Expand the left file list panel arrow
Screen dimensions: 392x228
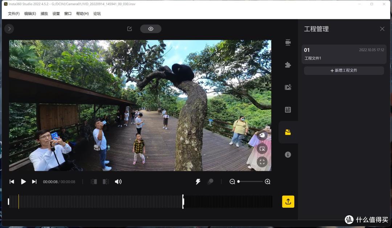9,29
